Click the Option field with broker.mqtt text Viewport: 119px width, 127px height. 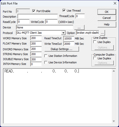tap(87, 33)
